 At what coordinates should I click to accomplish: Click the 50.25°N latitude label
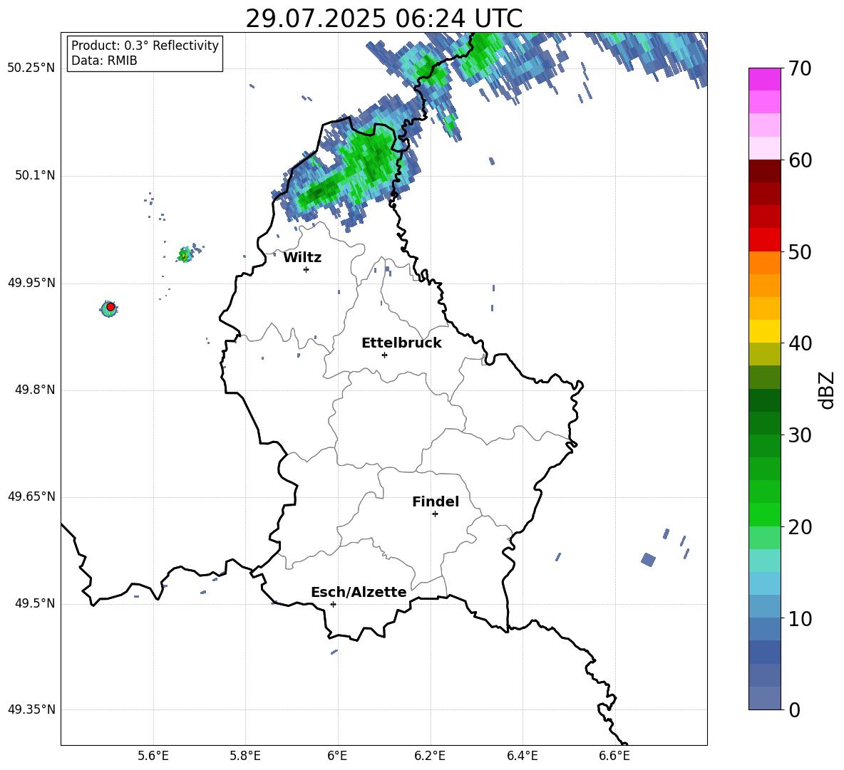pos(31,68)
